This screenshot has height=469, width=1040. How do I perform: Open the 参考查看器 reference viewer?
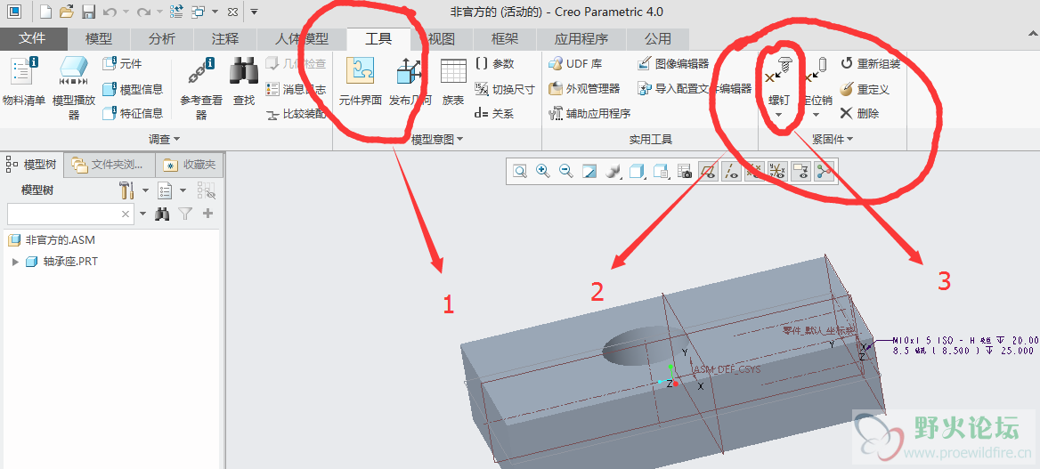[x=201, y=87]
